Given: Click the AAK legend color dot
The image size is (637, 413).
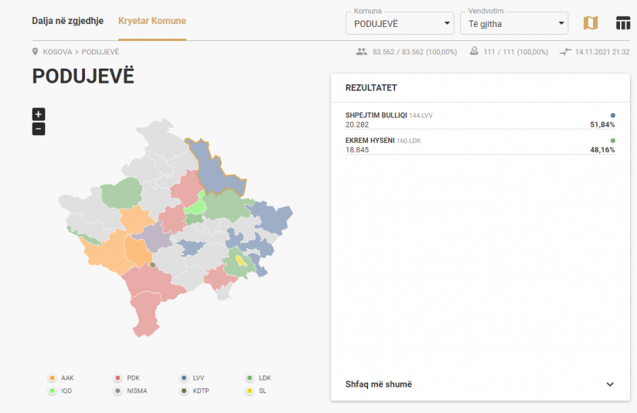Looking at the screenshot, I should point(52,378).
